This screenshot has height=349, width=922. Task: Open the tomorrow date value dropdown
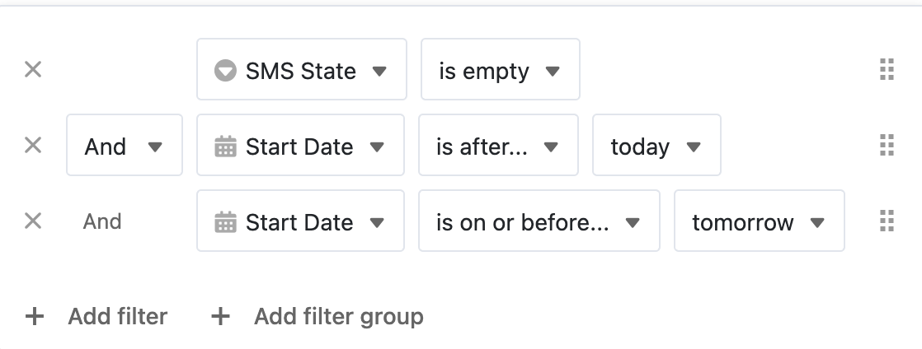click(x=759, y=221)
